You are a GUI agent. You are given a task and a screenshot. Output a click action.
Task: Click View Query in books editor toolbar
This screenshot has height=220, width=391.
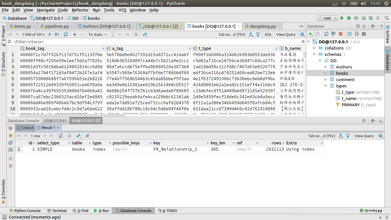[286, 34]
